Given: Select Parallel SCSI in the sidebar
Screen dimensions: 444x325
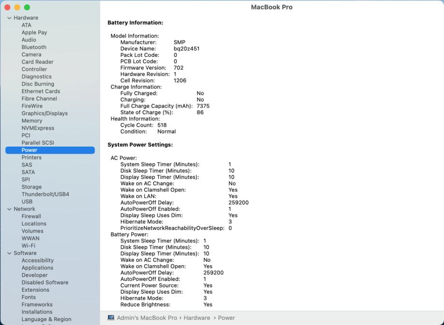Looking at the screenshot, I should click(38, 143).
